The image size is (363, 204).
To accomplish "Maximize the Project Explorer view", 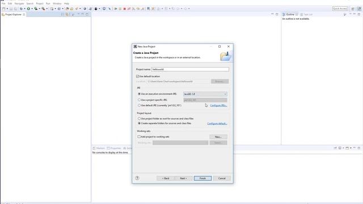I will tap(87, 14).
